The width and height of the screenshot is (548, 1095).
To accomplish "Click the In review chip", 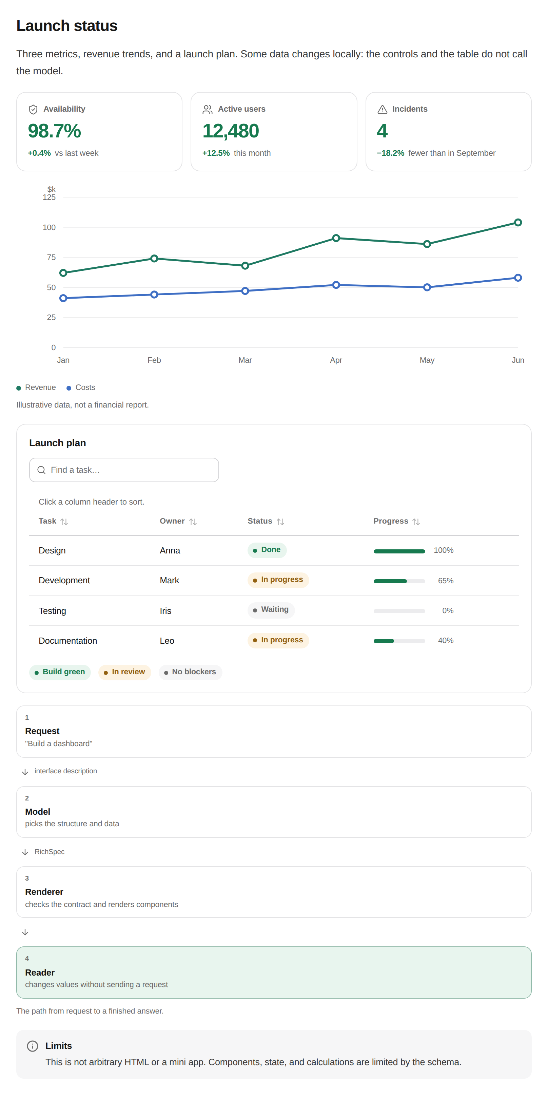I will [124, 672].
